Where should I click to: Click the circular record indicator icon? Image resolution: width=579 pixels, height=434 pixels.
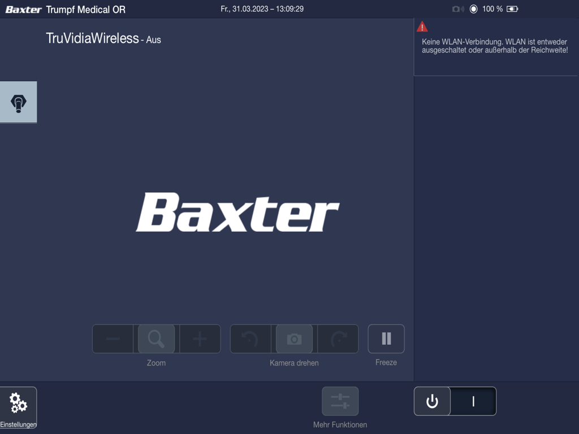click(474, 9)
